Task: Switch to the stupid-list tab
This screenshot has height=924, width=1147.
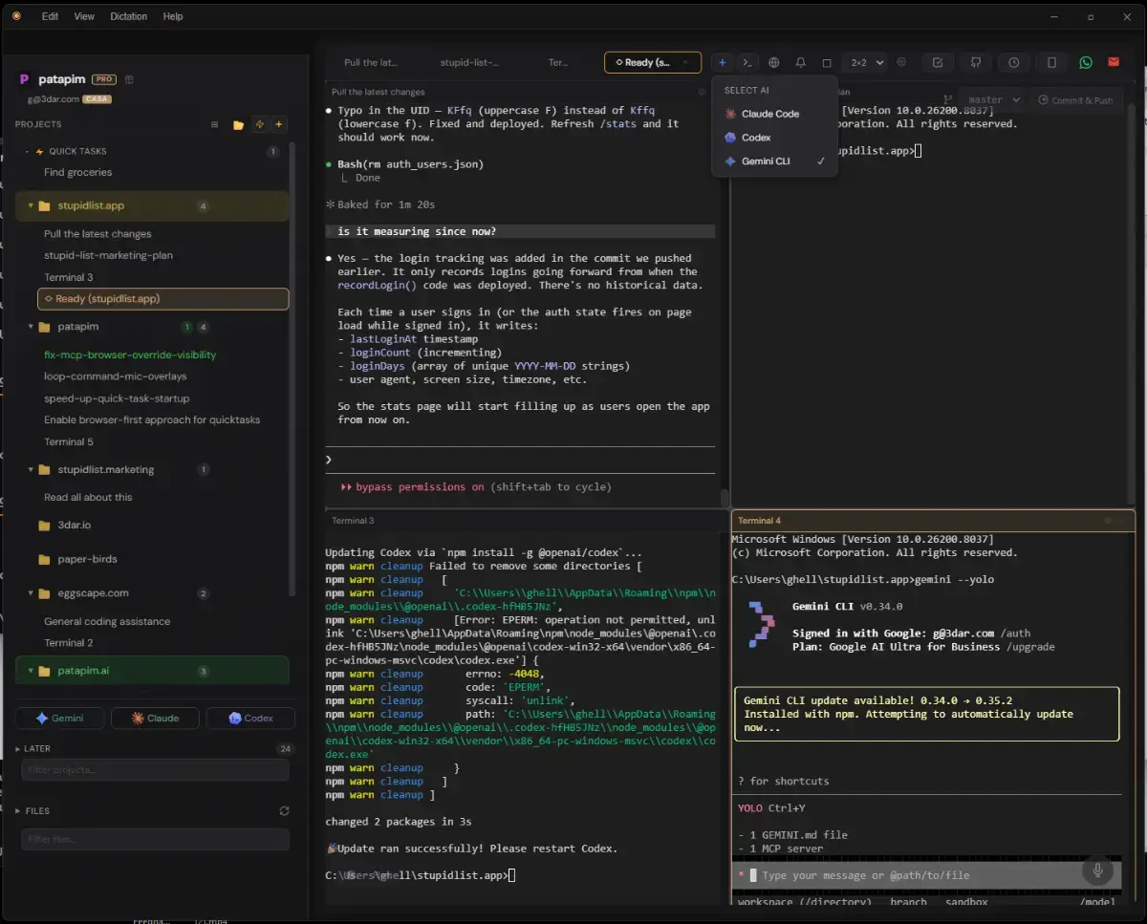Action: click(x=469, y=63)
